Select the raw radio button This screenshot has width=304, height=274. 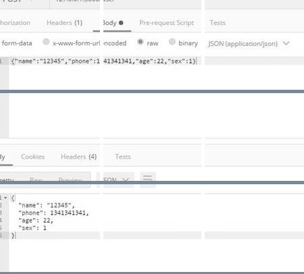(141, 42)
